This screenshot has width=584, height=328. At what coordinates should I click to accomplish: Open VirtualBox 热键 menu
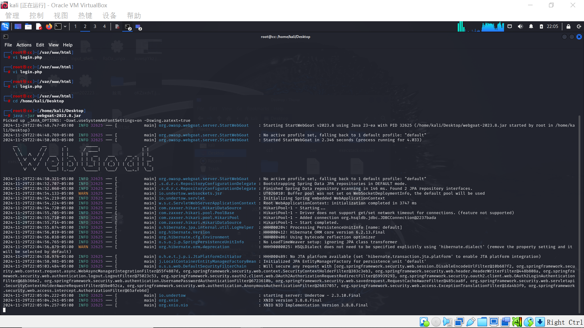click(x=85, y=15)
